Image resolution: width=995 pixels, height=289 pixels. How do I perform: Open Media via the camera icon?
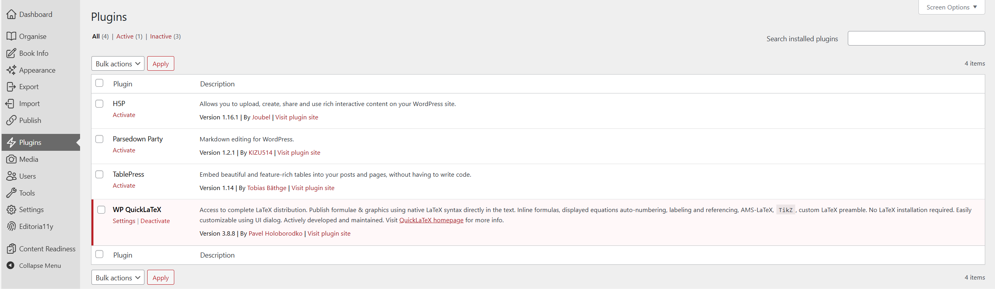11,159
